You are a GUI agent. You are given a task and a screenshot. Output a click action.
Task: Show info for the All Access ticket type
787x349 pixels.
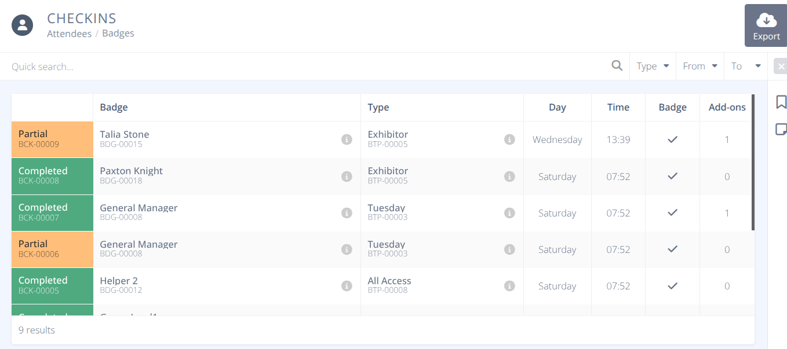coord(509,285)
